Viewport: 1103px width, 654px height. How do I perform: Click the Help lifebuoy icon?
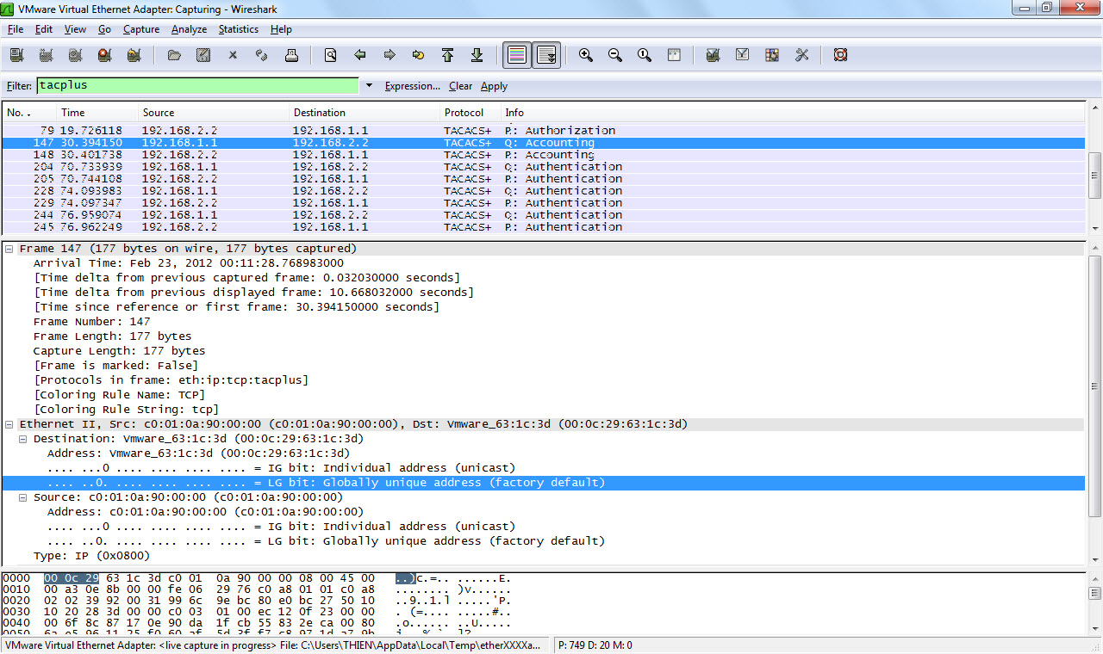(x=841, y=55)
